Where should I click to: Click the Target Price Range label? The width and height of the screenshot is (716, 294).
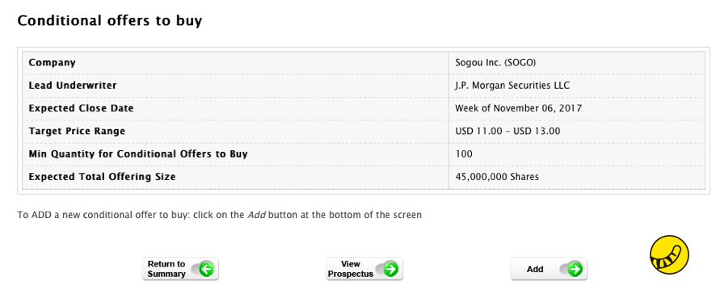tap(77, 131)
